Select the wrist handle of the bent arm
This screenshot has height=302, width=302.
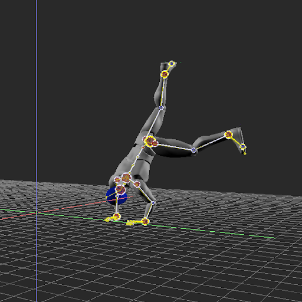pyautogui.click(x=145, y=221)
